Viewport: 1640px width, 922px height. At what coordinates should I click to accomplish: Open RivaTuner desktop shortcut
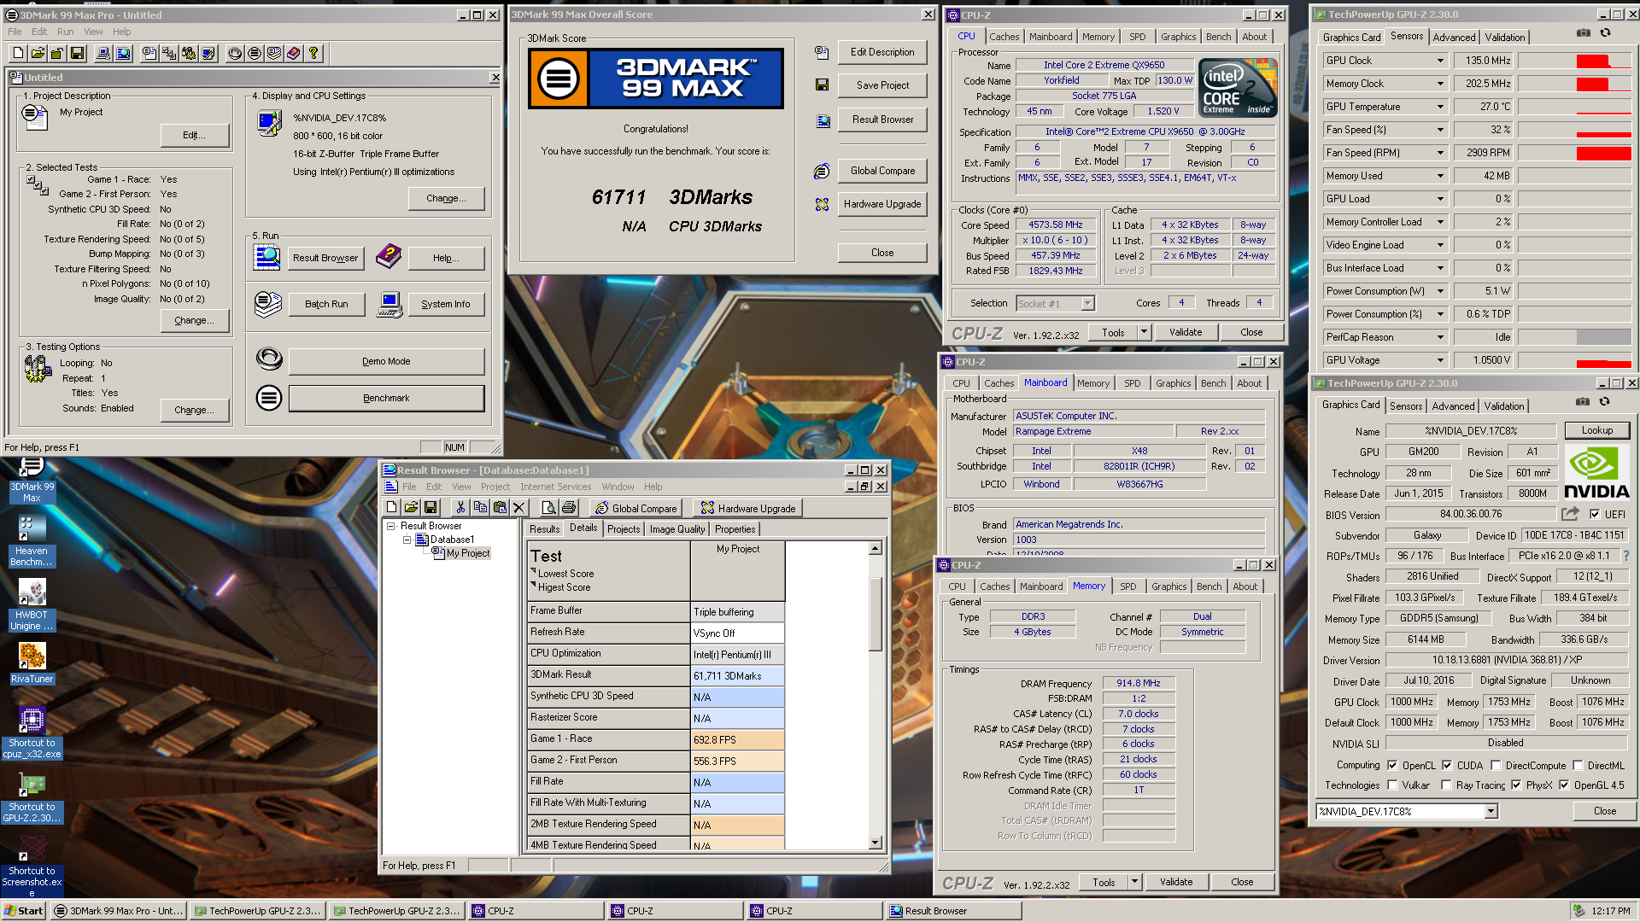pyautogui.click(x=32, y=663)
